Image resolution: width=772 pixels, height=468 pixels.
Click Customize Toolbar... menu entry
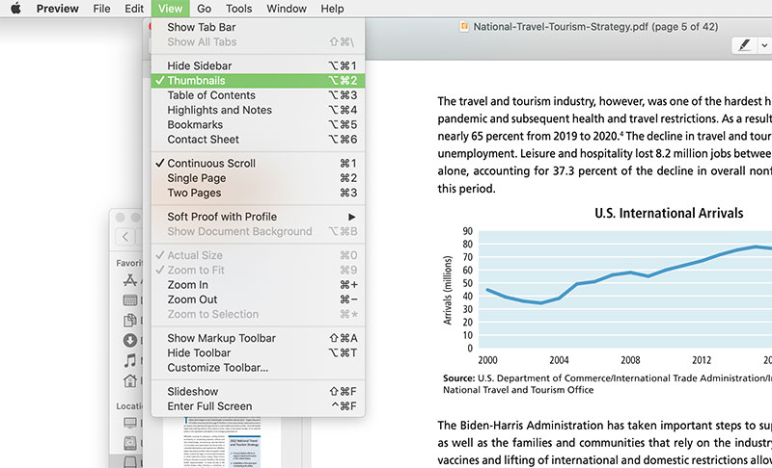coord(217,367)
